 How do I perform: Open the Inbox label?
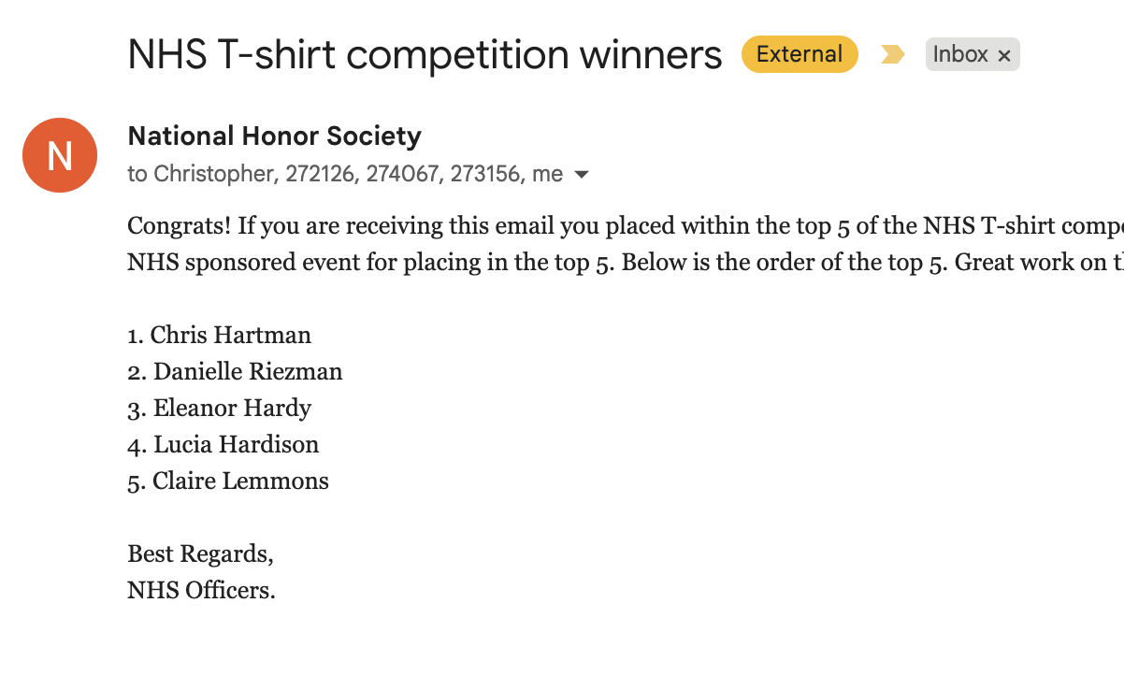(x=959, y=54)
